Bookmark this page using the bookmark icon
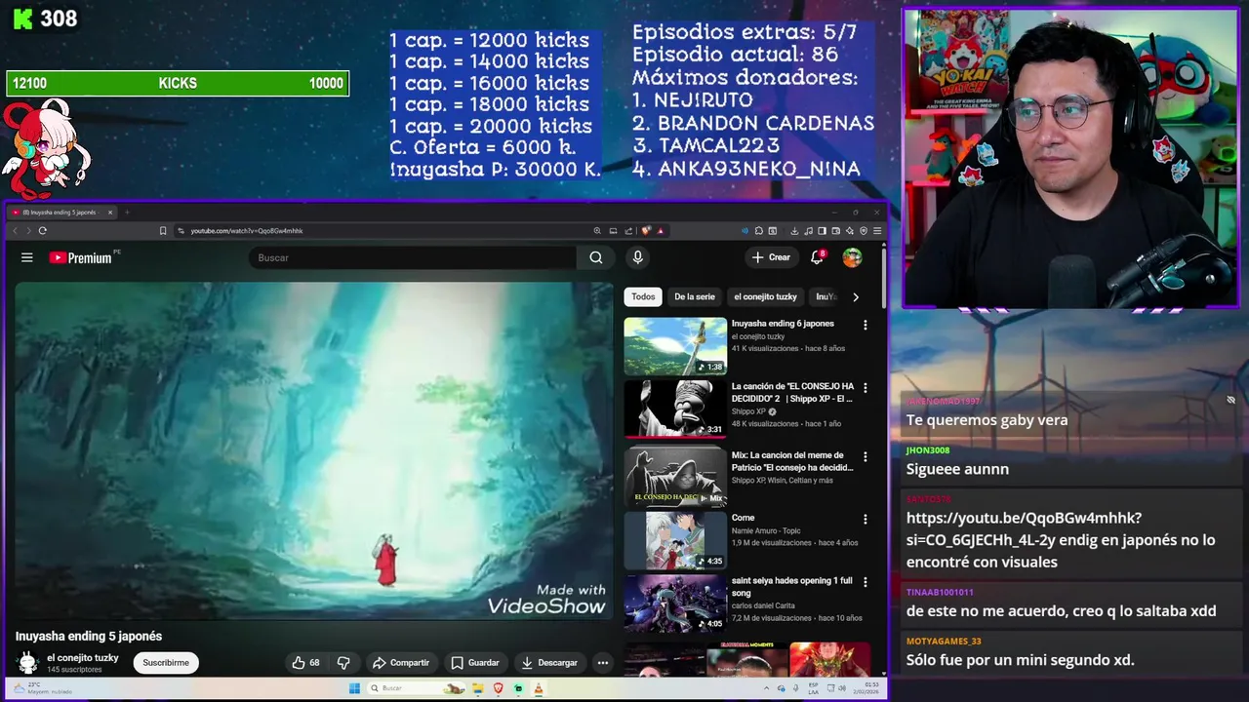 click(x=163, y=231)
